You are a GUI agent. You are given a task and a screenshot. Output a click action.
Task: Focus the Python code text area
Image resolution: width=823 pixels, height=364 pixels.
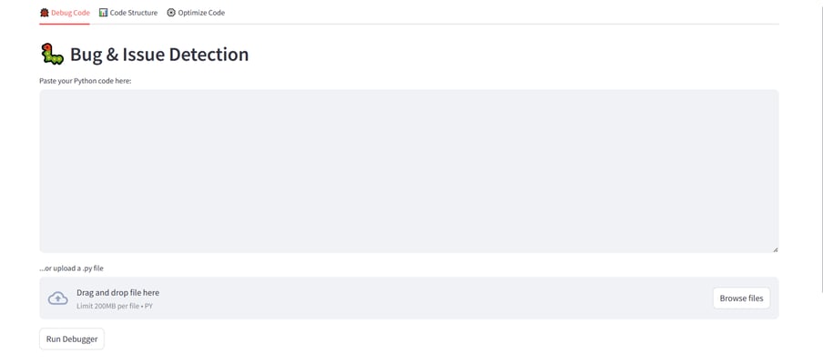(409, 171)
